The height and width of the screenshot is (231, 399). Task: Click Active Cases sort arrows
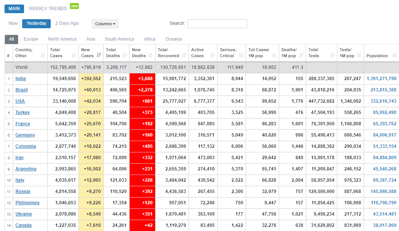[213, 55]
